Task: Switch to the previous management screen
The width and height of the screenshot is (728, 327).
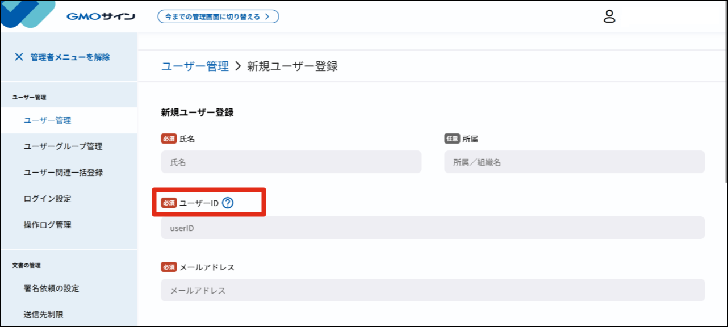Action: pyautogui.click(x=218, y=16)
